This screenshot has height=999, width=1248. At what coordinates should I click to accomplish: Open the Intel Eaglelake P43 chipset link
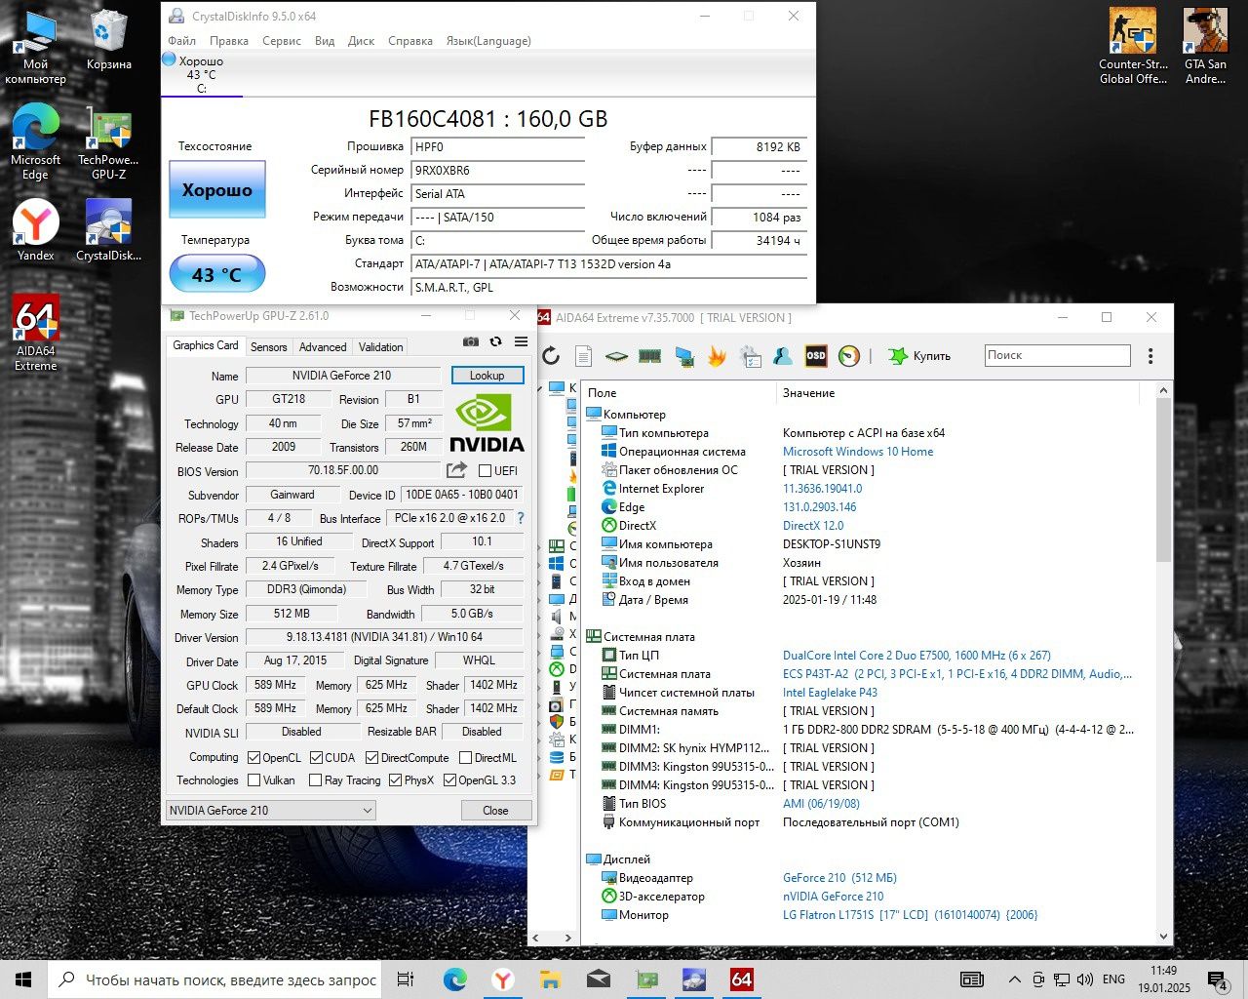click(830, 693)
